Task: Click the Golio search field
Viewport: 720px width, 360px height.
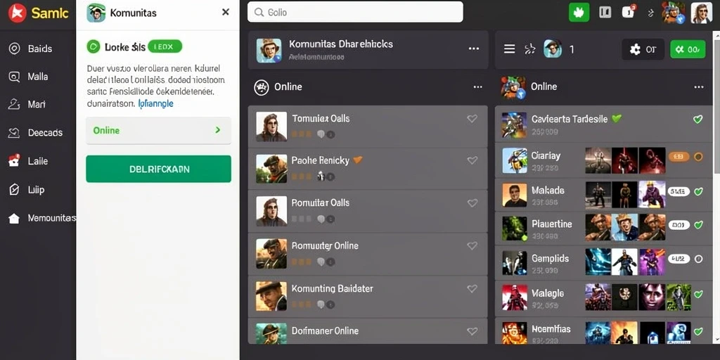Action: click(355, 12)
